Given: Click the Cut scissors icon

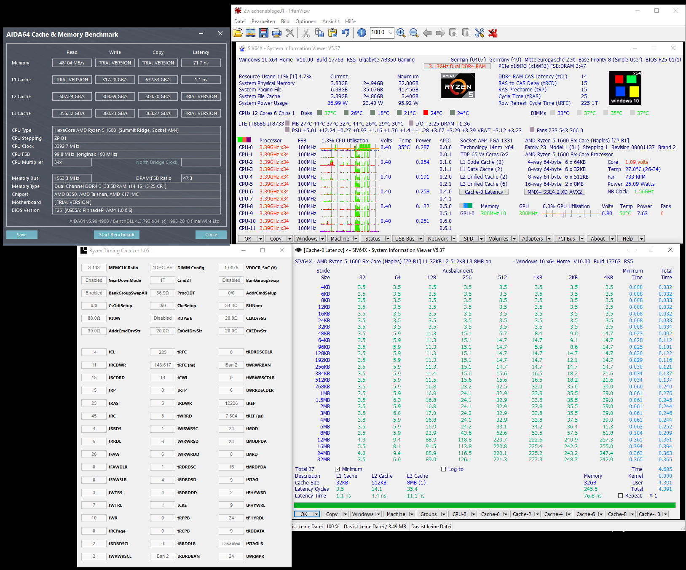Looking at the screenshot, I should tap(306, 33).
